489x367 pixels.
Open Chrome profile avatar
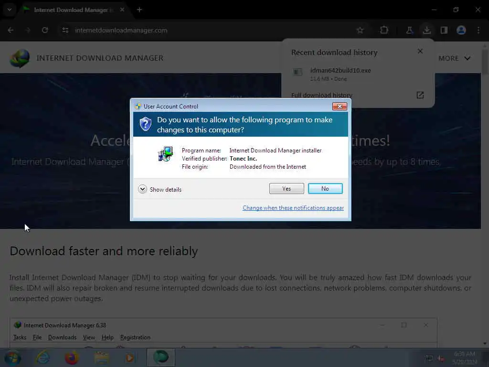pos(461,30)
